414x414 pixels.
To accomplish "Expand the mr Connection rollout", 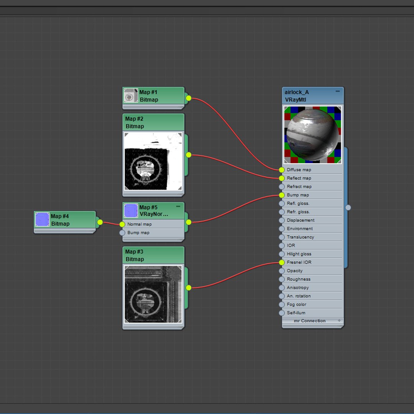I will coord(339,320).
